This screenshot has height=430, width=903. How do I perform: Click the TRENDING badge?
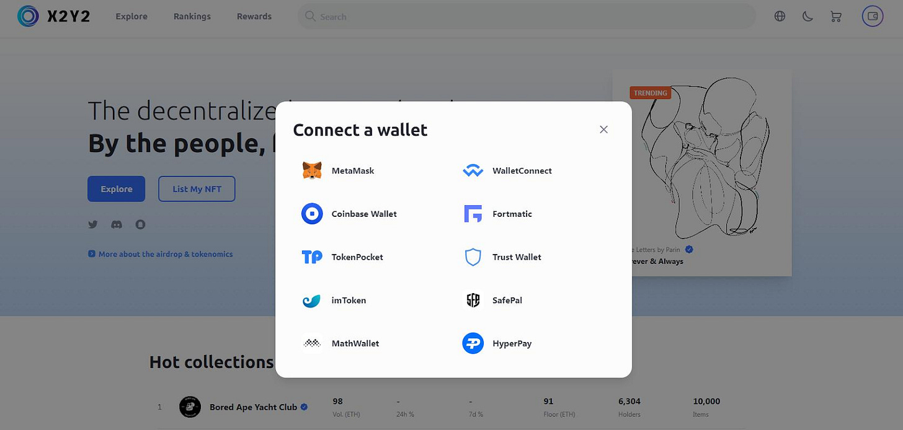[x=650, y=93]
